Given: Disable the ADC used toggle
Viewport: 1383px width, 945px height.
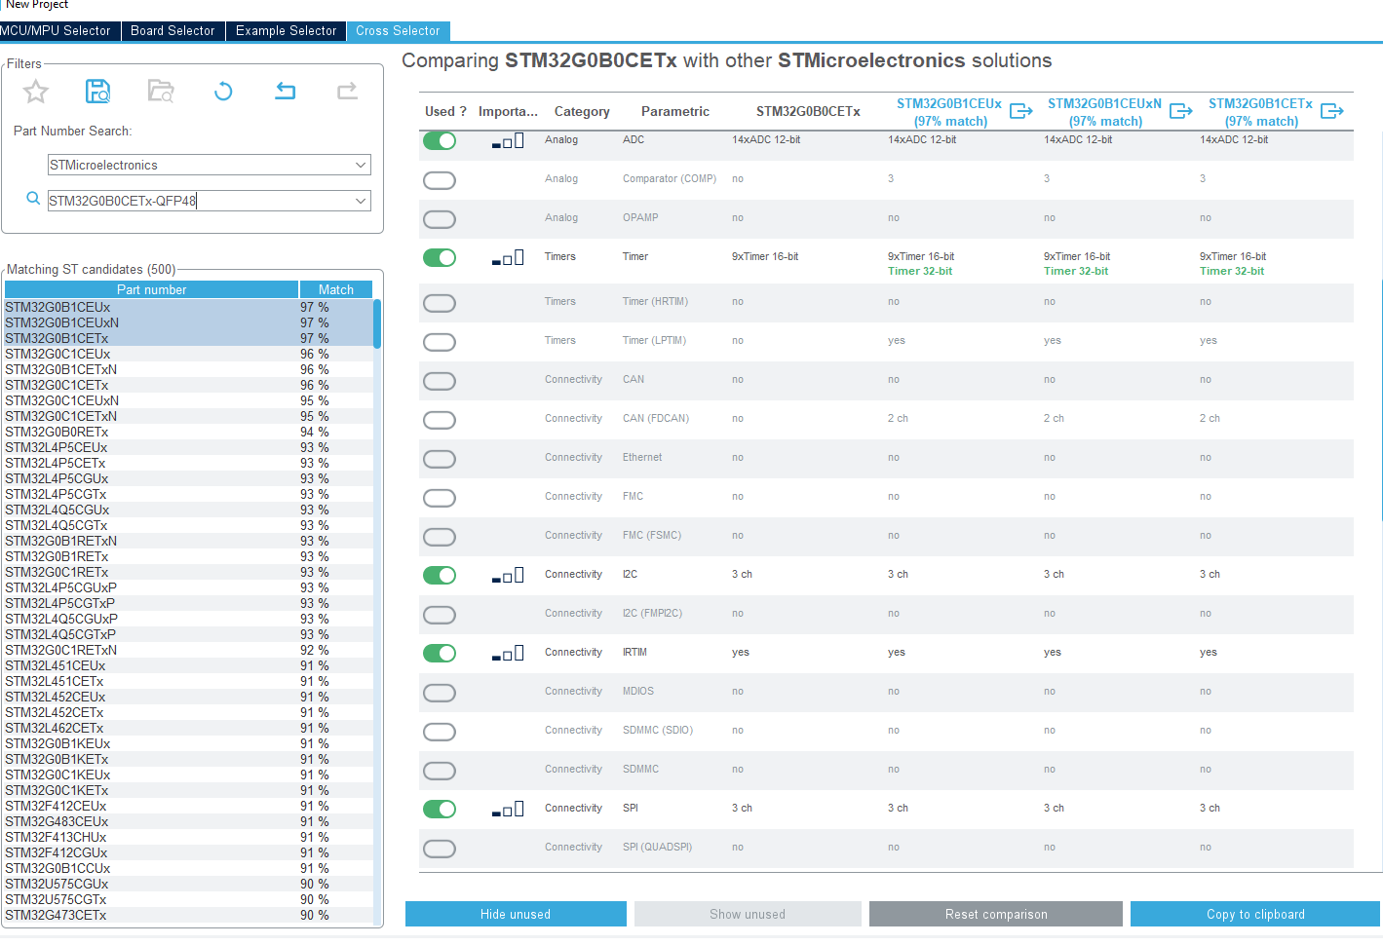Looking at the screenshot, I should [440, 141].
